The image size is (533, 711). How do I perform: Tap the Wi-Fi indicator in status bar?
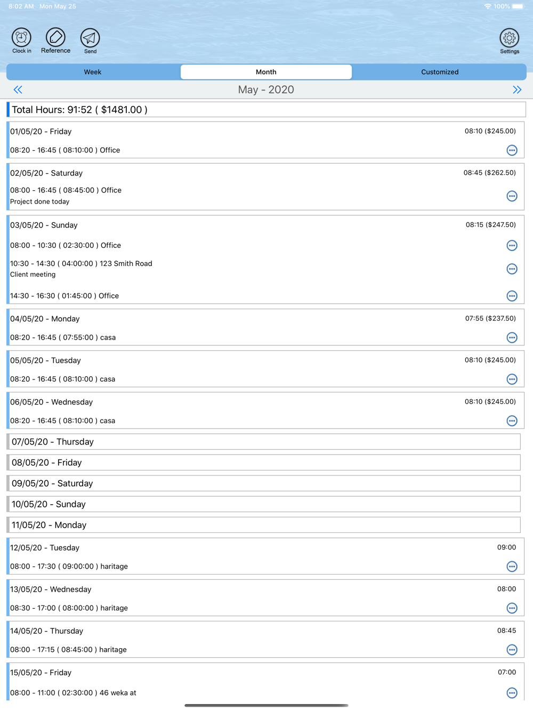pyautogui.click(x=487, y=6)
